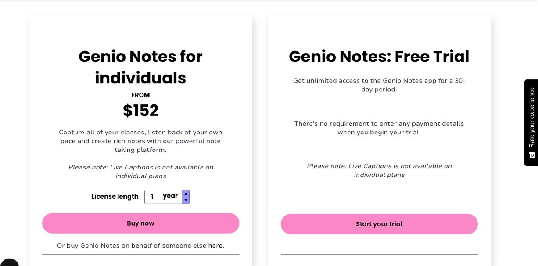Click the 'year' unit in the license field

(170, 196)
